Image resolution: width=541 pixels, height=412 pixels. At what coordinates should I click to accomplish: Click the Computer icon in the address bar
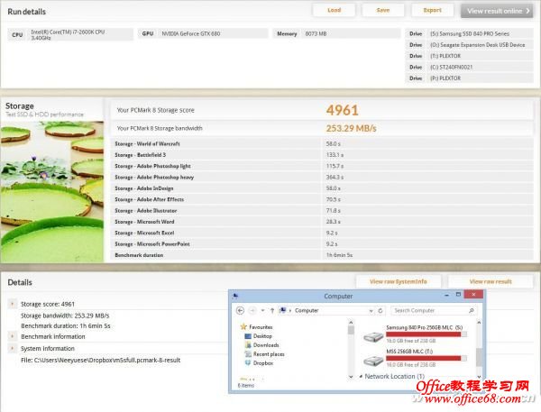(283, 310)
